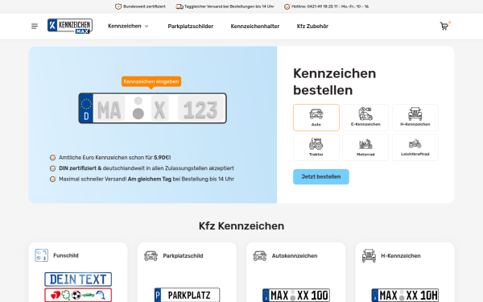Click the Taggleicher Versand info text
This screenshot has width=483, height=302.
pyautogui.click(x=229, y=6)
